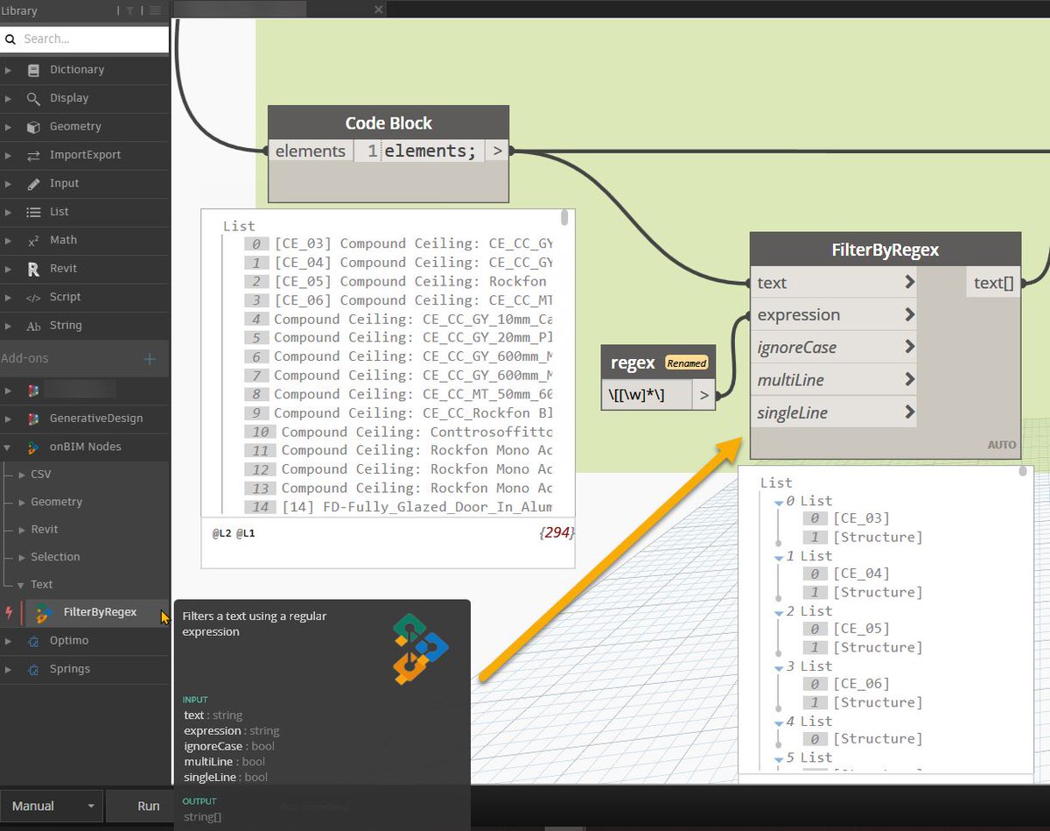Viewport: 1050px width, 831px height.
Task: Click the Display category icon
Action: click(32, 98)
